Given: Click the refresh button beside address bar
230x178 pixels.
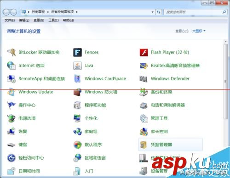Looking at the screenshot, I should 159,12.
